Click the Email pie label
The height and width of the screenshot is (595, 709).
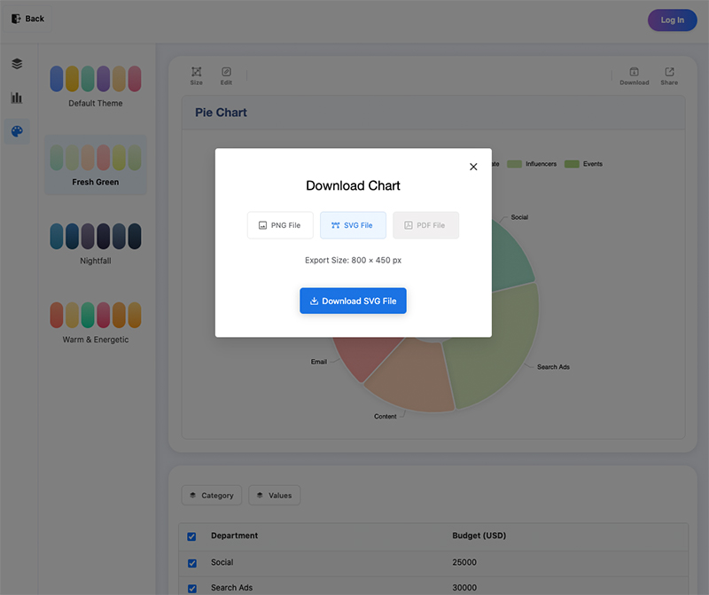coord(318,362)
